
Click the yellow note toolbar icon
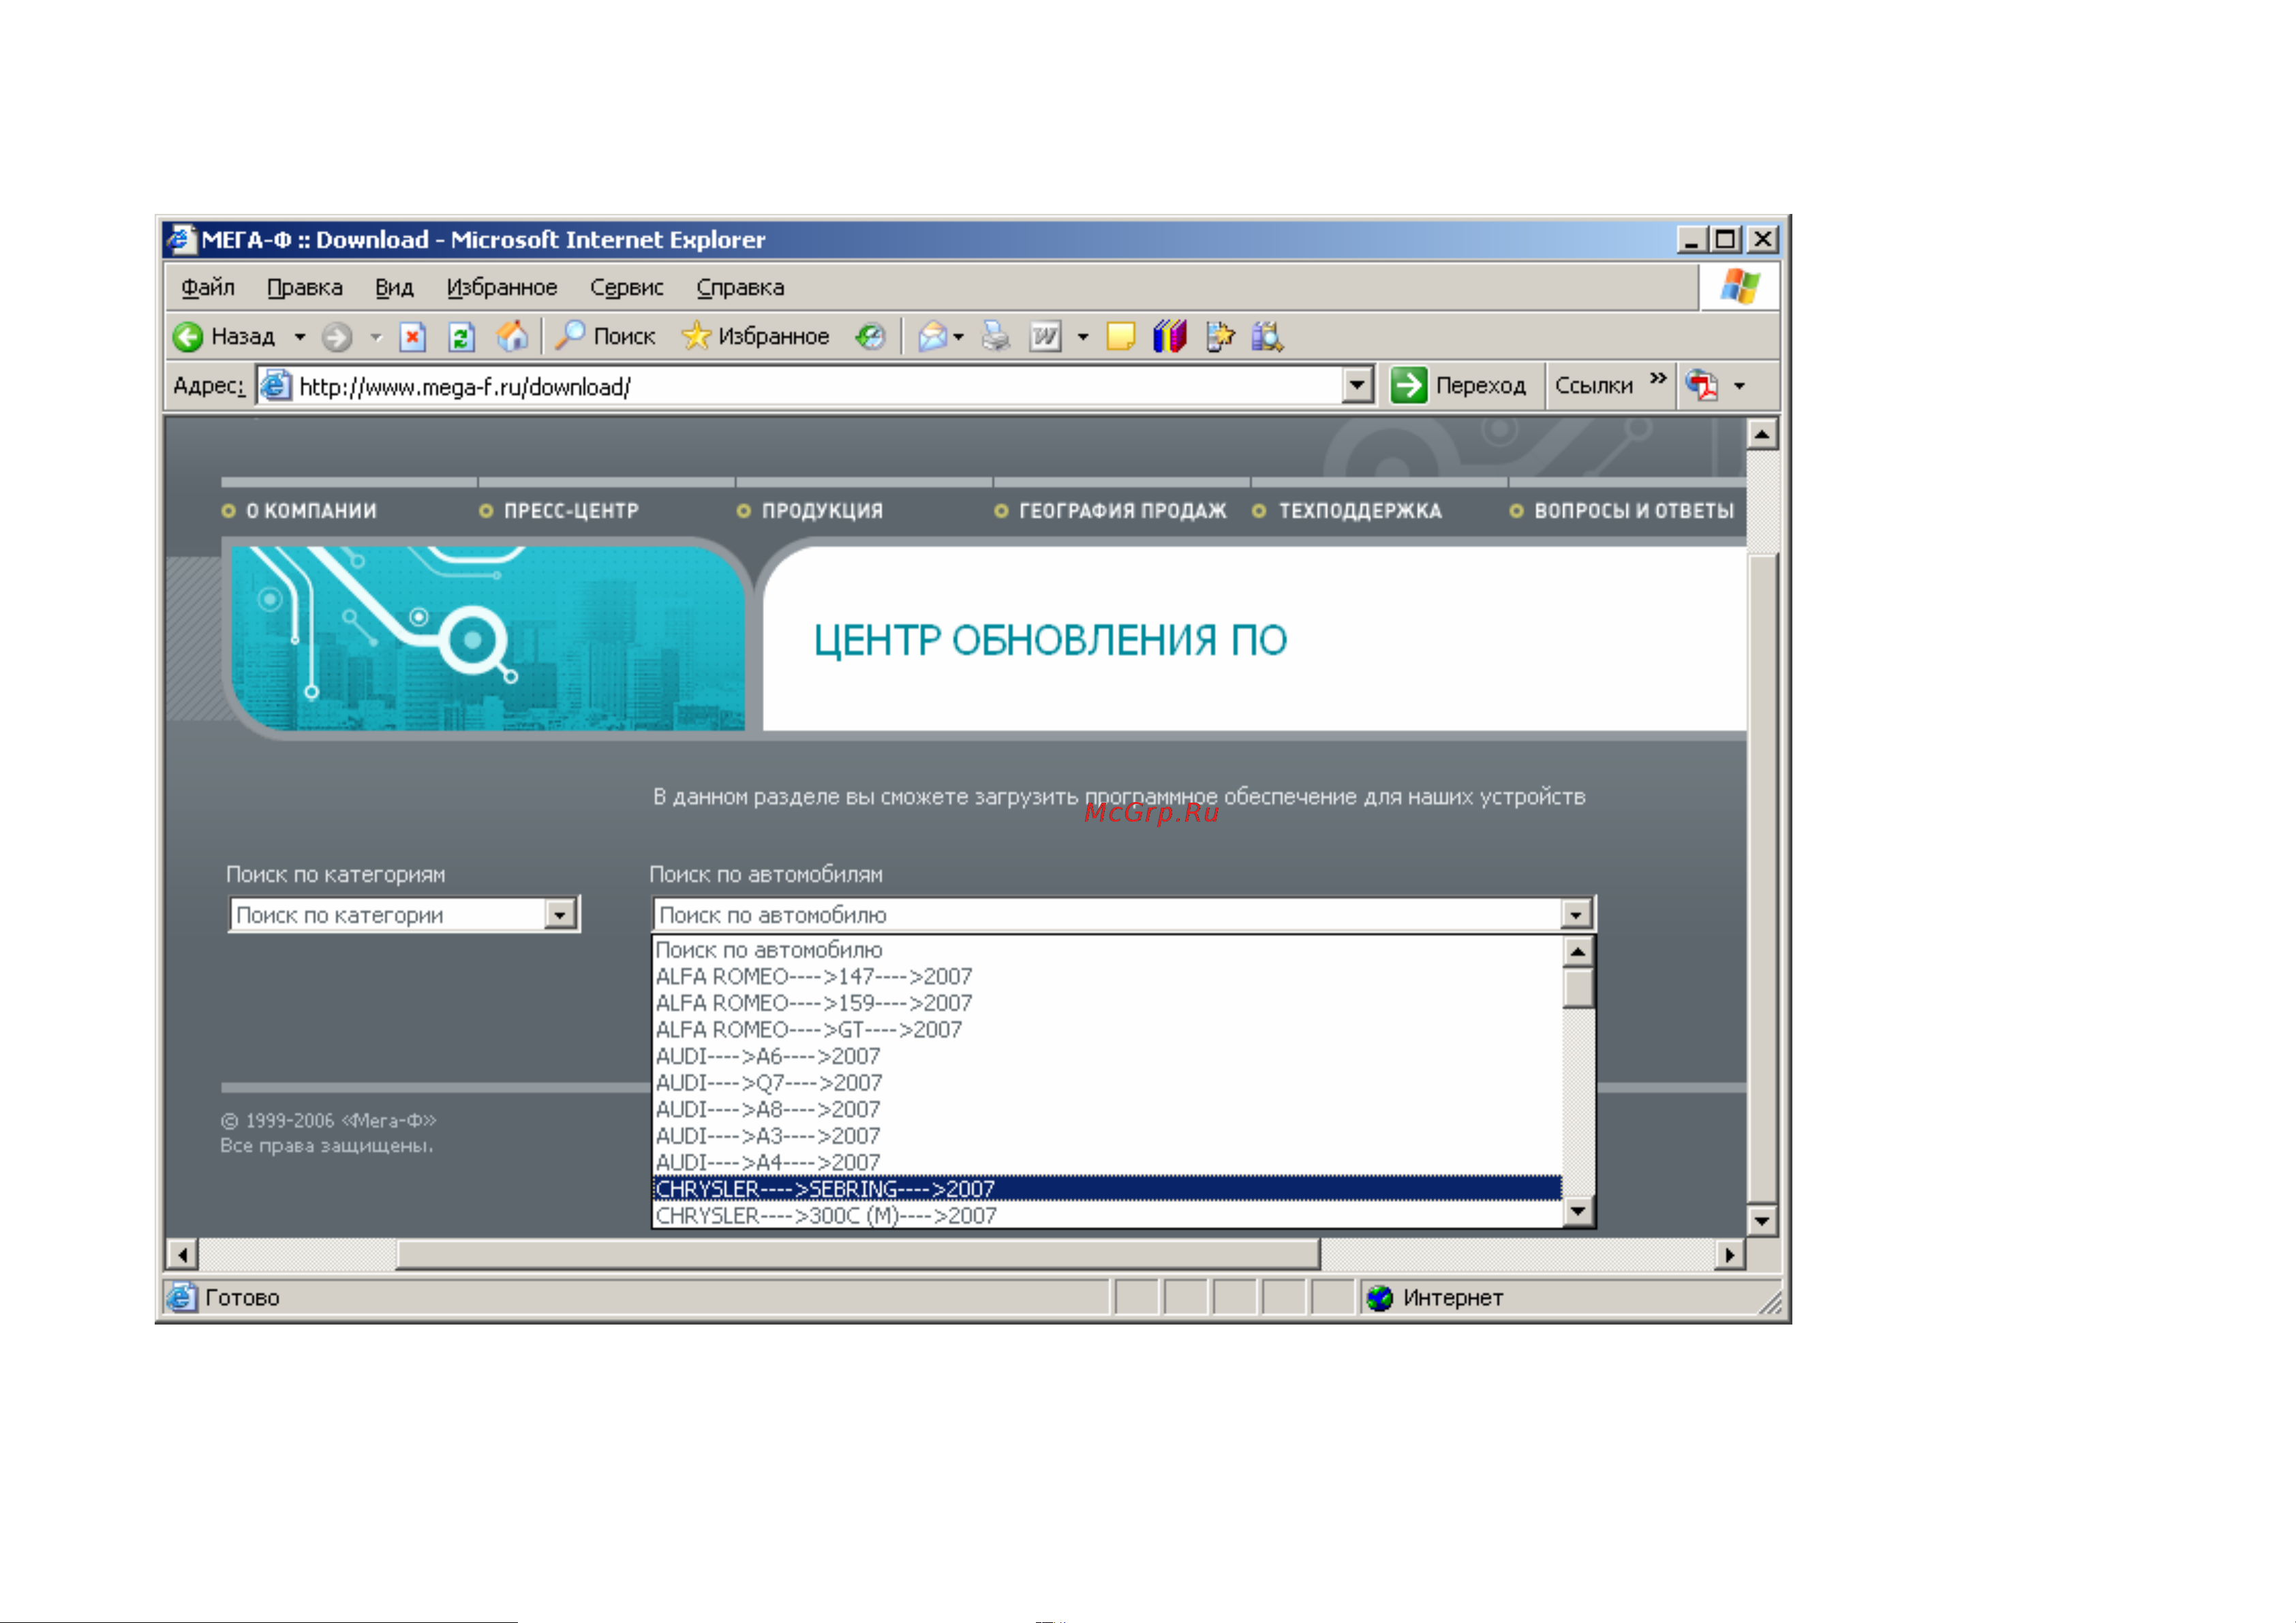[x=1120, y=337]
